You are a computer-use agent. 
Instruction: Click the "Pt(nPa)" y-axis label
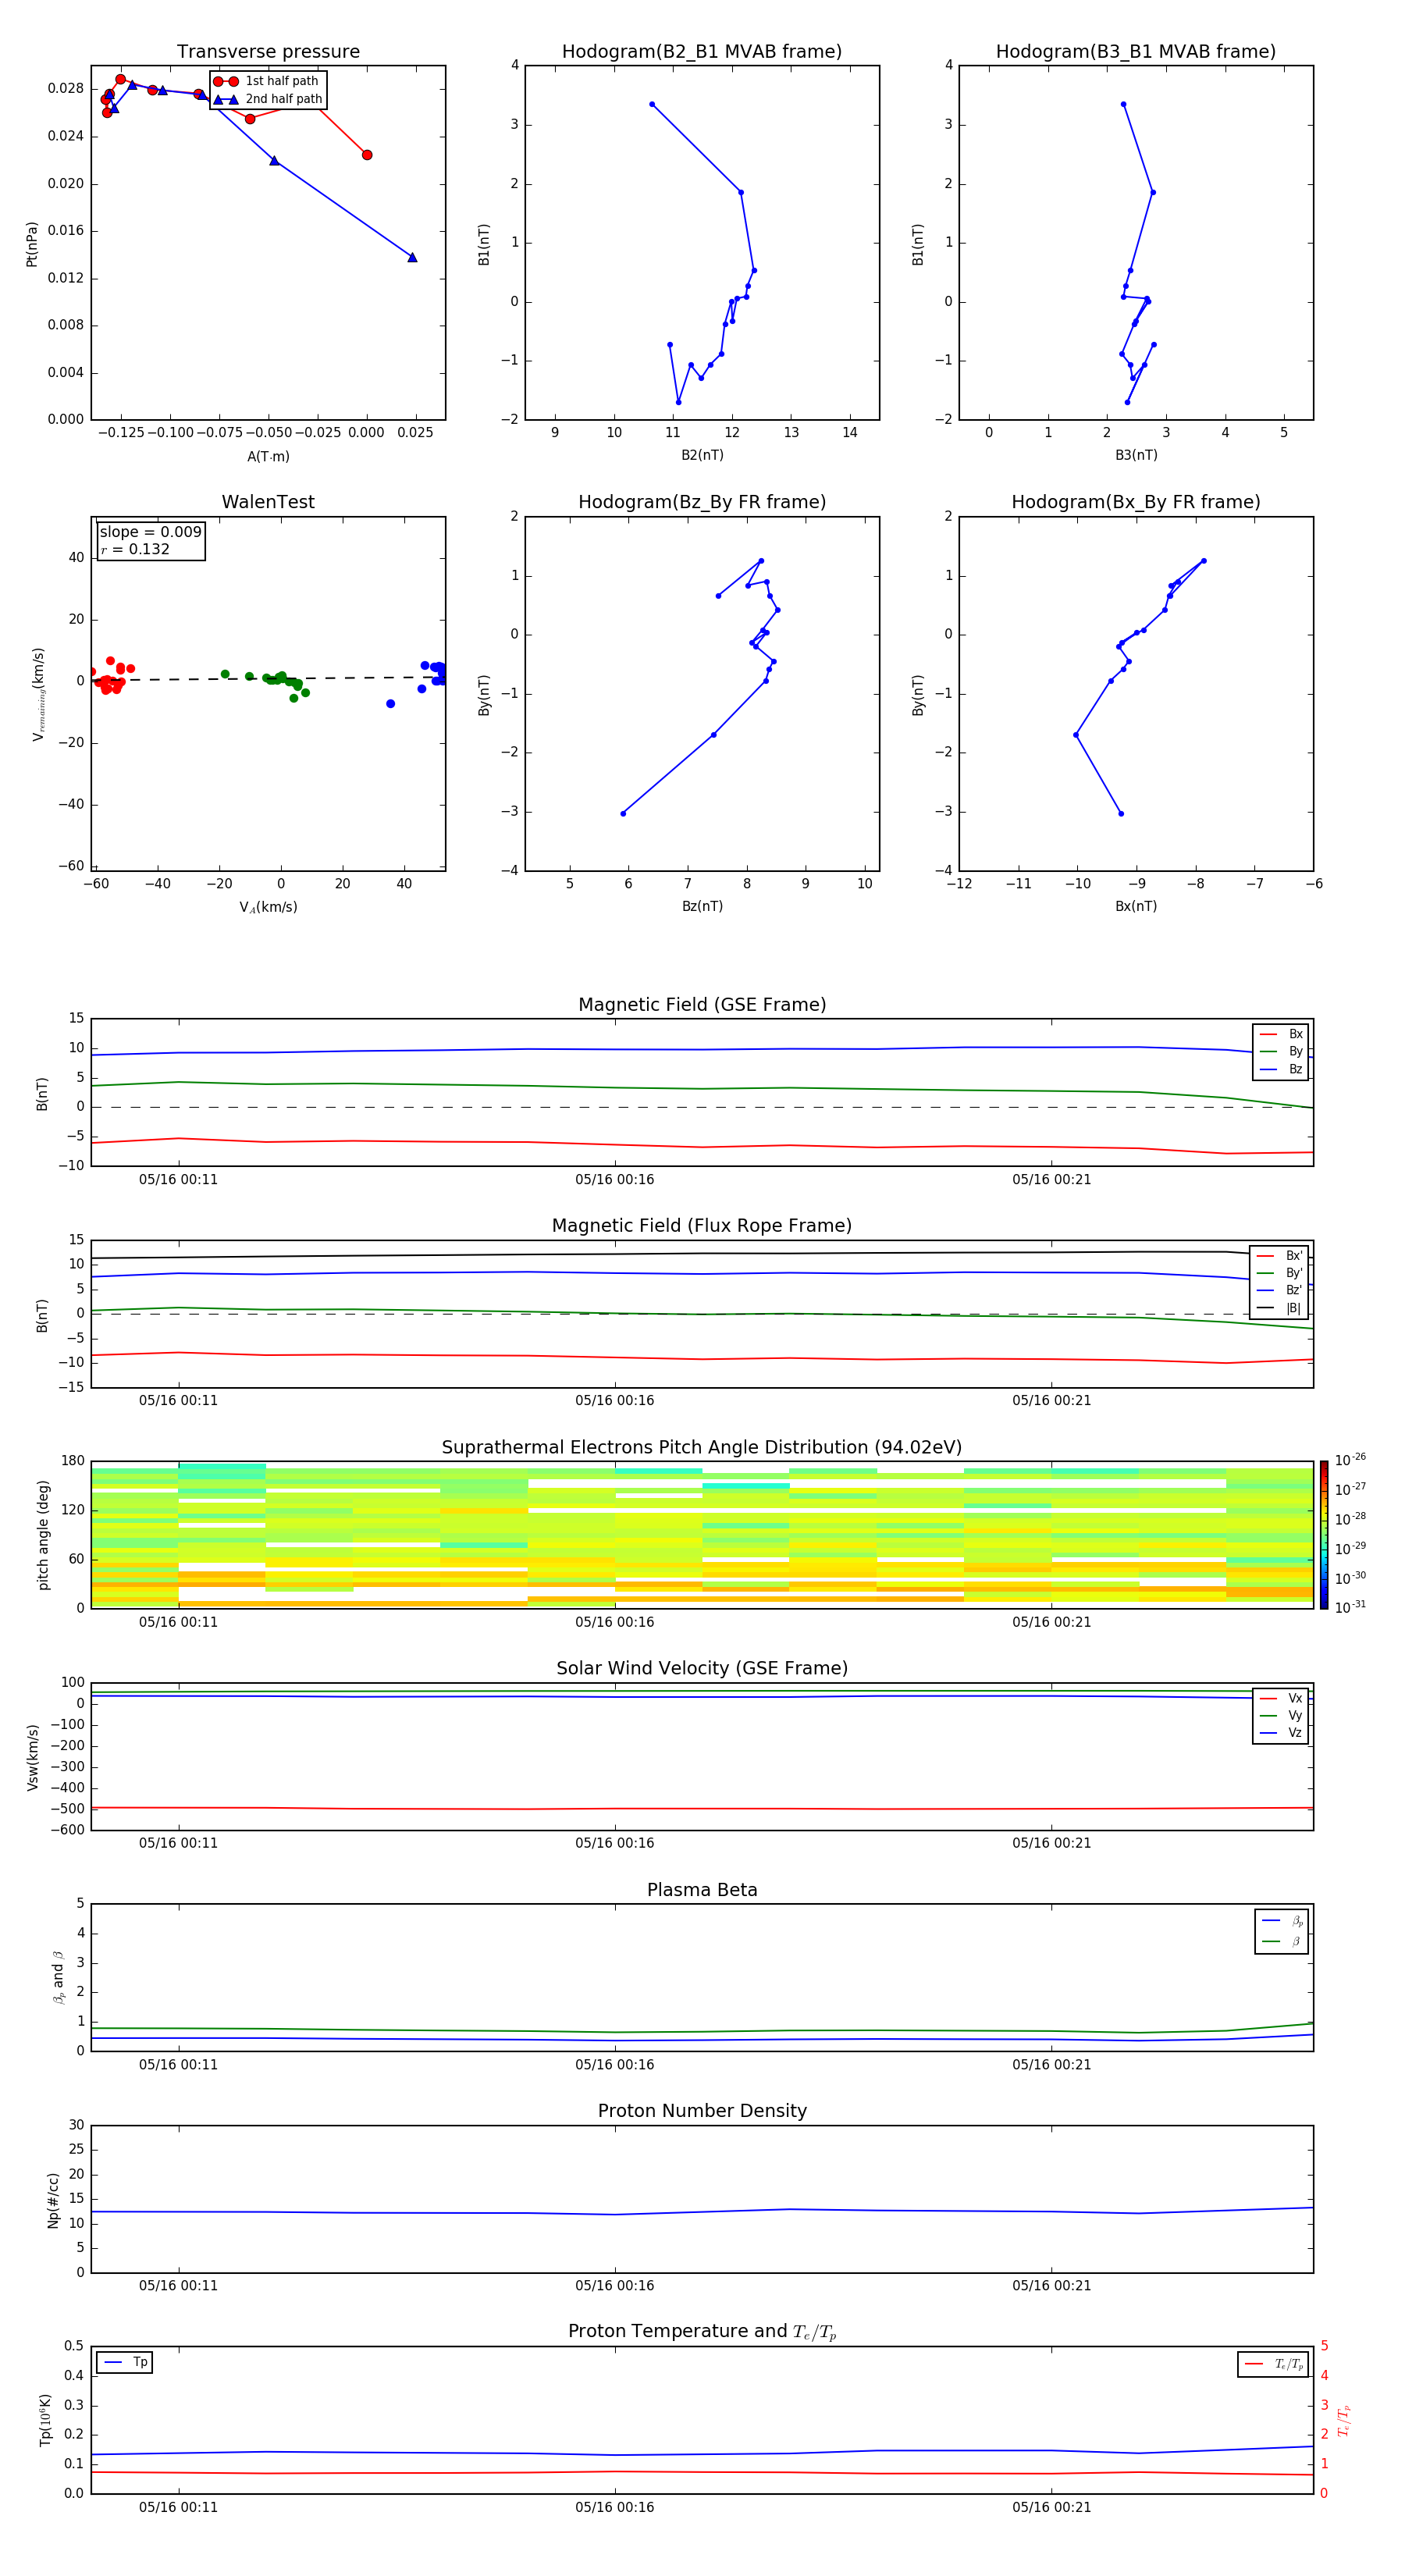pos(32,244)
